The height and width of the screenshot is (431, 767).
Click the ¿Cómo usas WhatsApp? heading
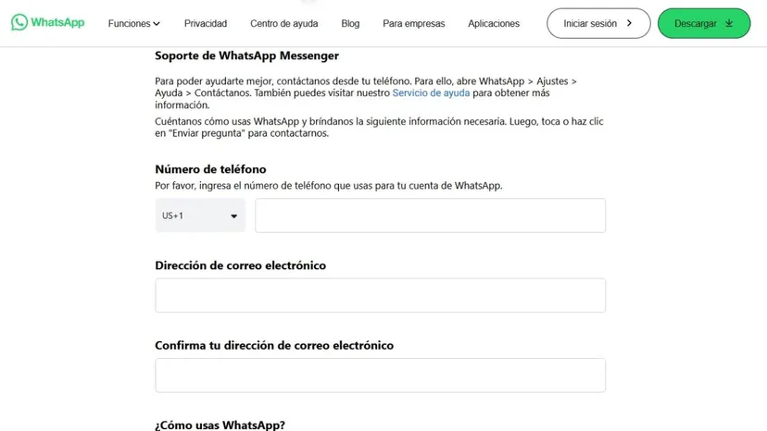click(x=220, y=425)
